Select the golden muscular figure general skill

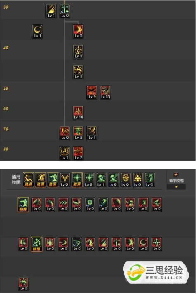(x=137, y=180)
